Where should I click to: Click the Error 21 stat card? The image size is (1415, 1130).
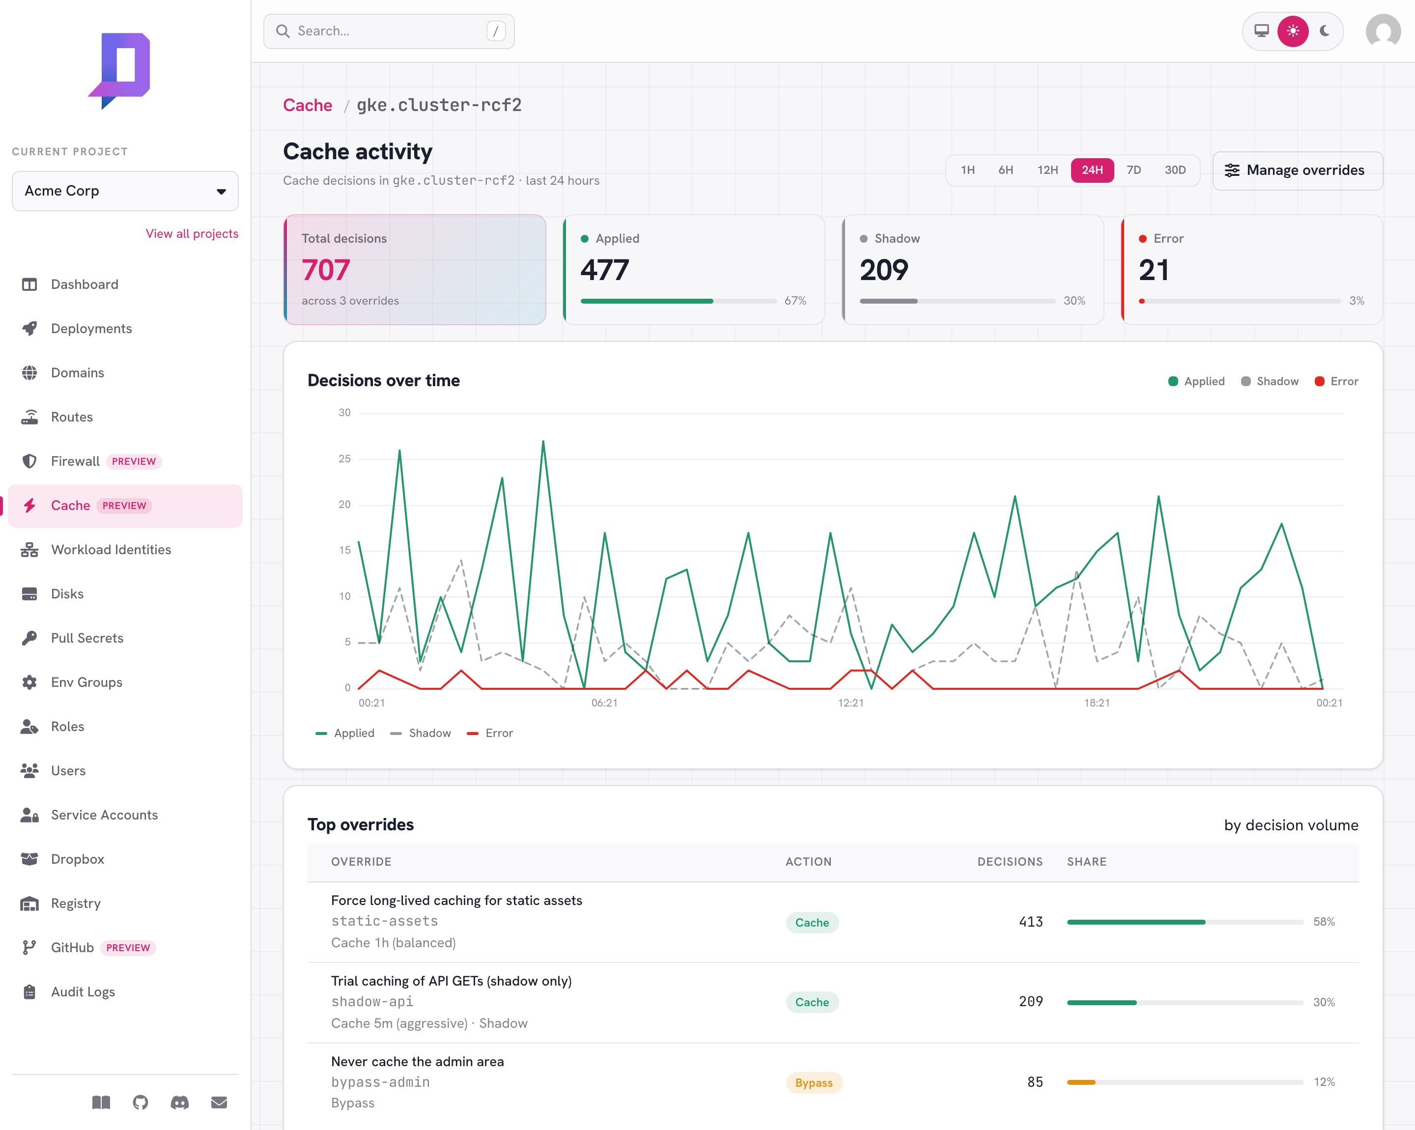1251,270
